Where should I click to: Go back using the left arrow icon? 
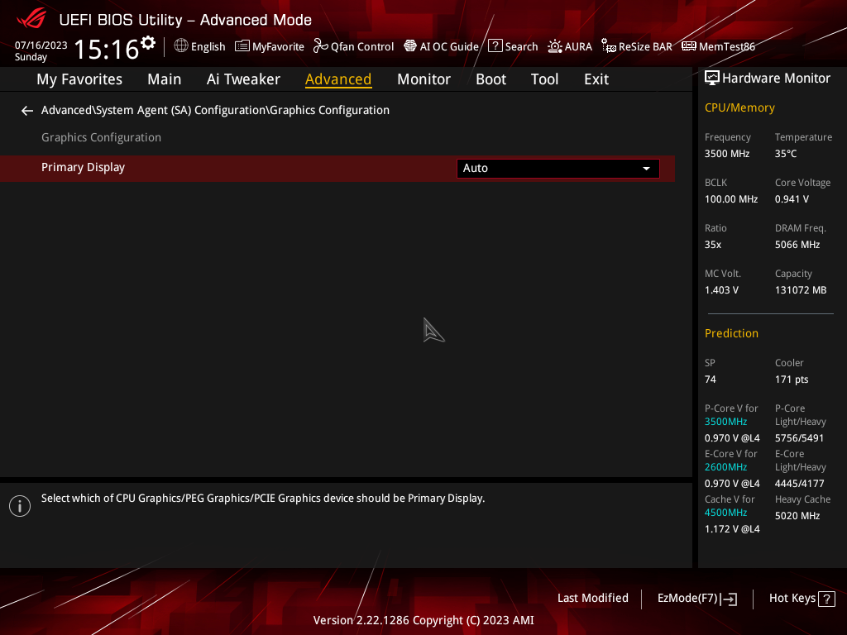coord(27,111)
